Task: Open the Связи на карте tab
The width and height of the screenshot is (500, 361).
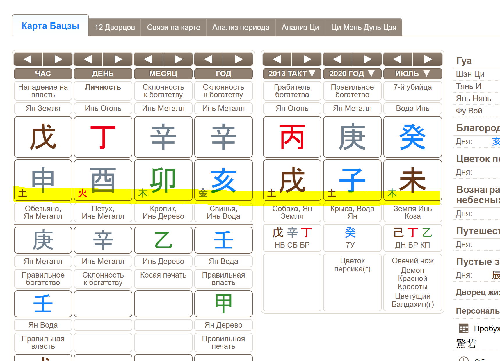Action: (x=173, y=28)
